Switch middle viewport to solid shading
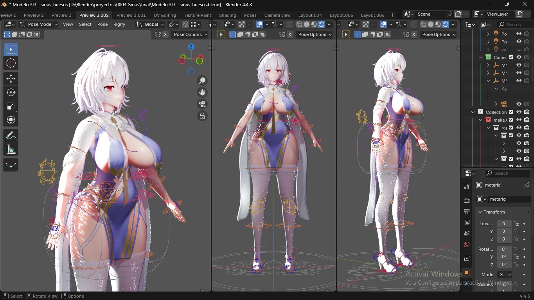The width and height of the screenshot is (534, 300). [307, 24]
